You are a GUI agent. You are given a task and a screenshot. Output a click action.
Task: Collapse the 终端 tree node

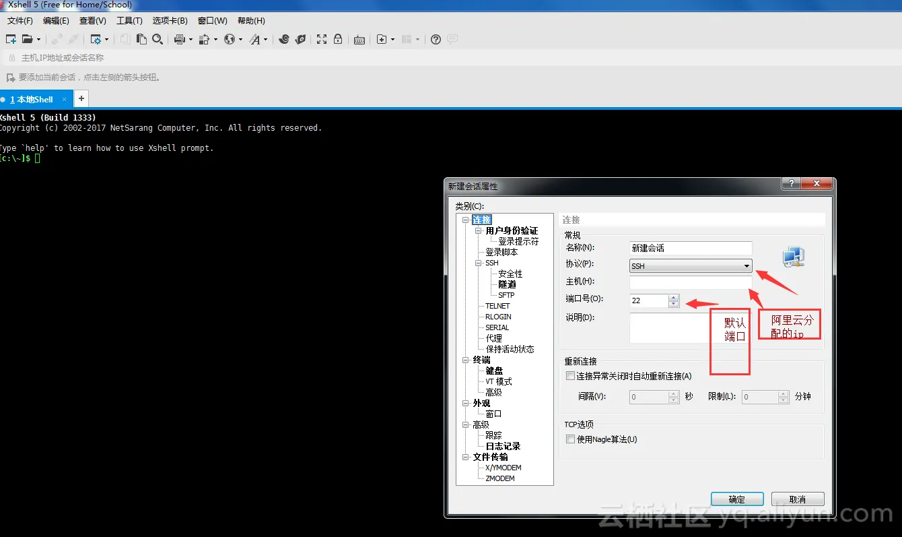pyautogui.click(x=466, y=360)
